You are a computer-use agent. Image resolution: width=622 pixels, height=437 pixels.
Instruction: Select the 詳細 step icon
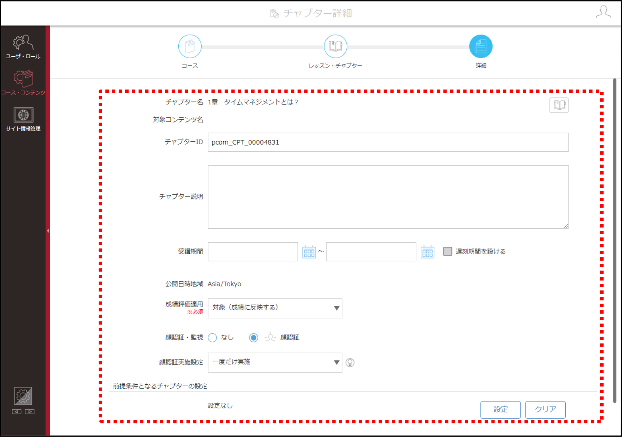point(481,46)
